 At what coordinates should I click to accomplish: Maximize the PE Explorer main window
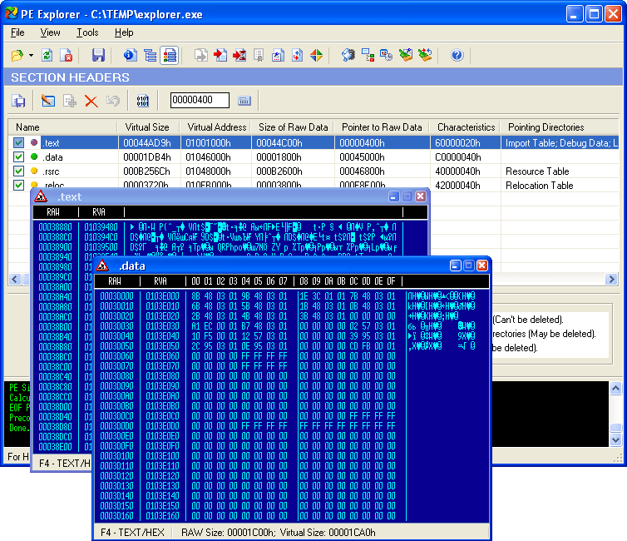coord(594,14)
